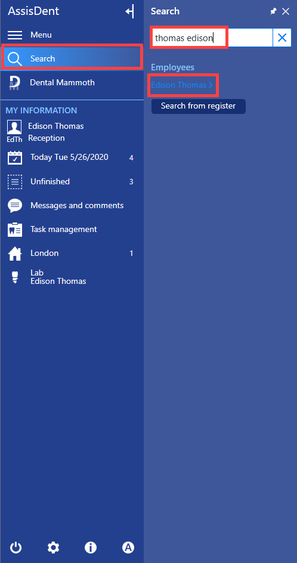Open the London location home item
This screenshot has height=563, width=297.
point(72,253)
